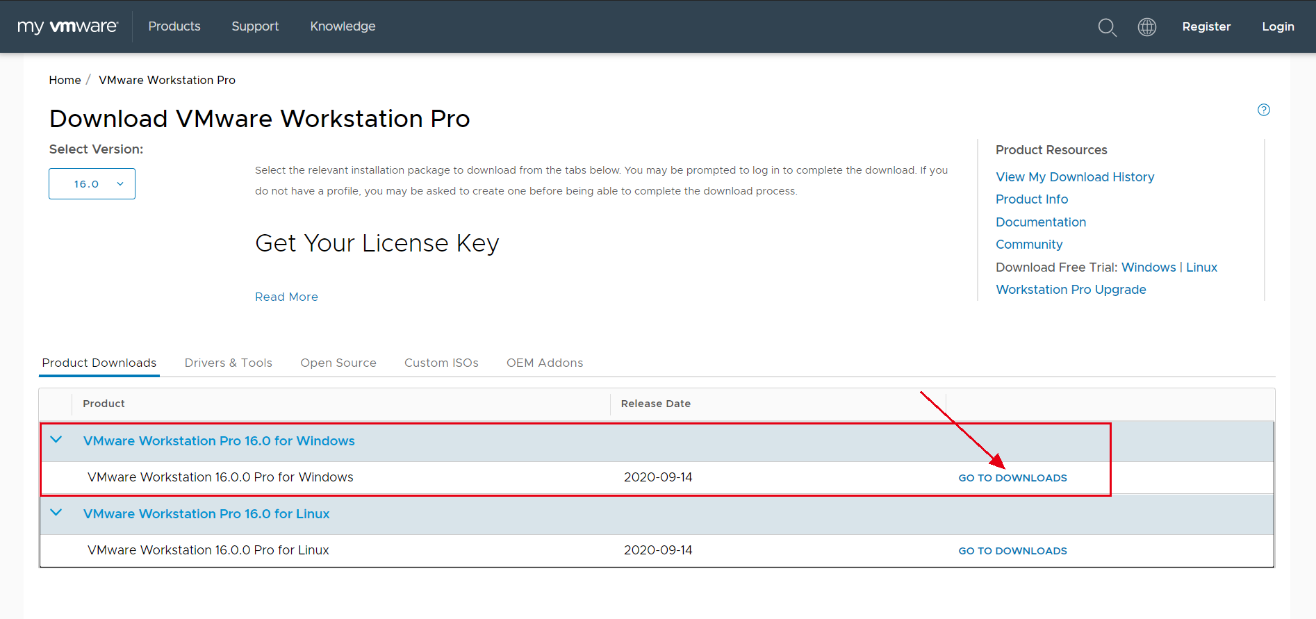
Task: Click the Read More link
Action: (286, 297)
